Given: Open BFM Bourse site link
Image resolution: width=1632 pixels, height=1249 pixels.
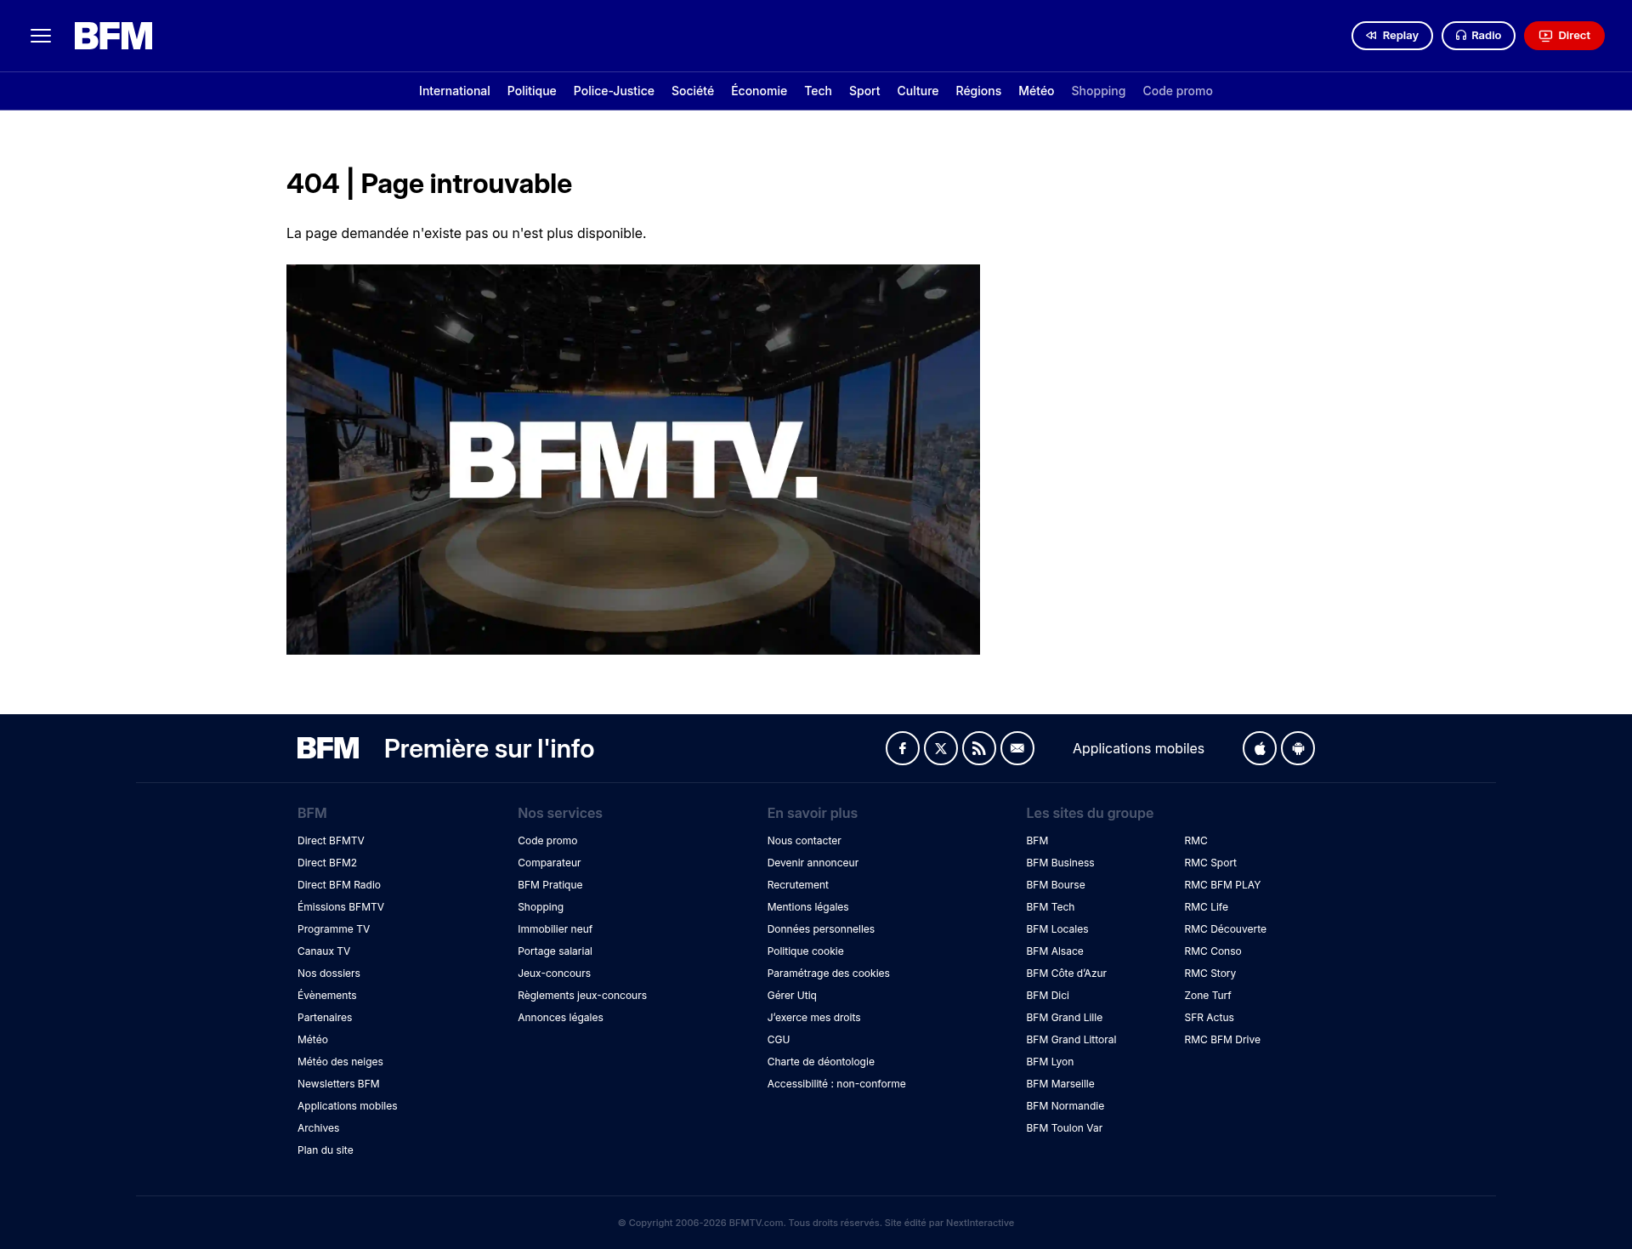Looking at the screenshot, I should 1056,885.
